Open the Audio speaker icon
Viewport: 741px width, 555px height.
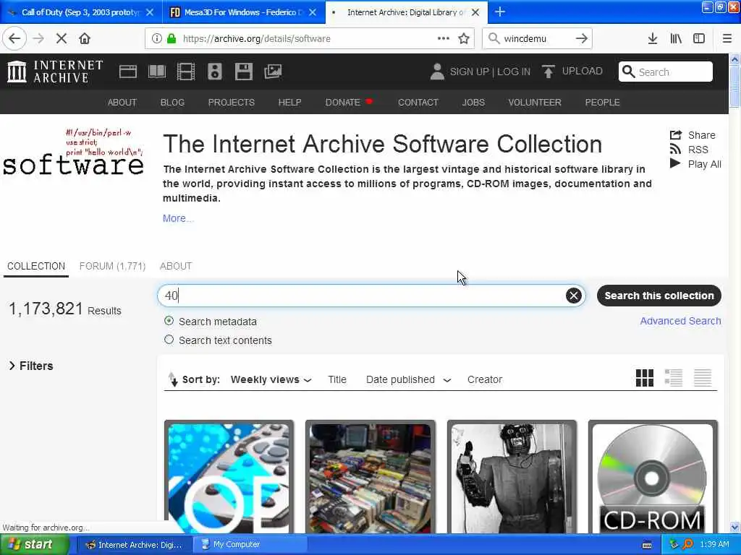214,72
